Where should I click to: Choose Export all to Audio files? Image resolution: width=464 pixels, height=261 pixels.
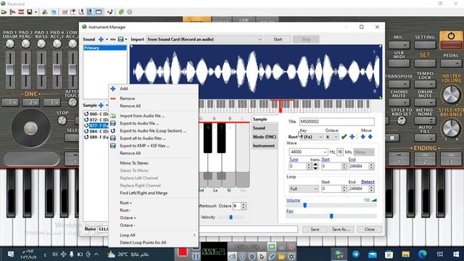[153, 138]
